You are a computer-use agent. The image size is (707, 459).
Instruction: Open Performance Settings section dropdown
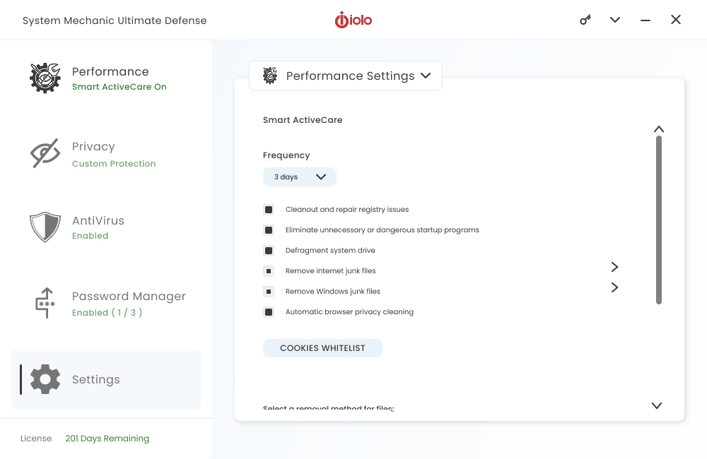[x=346, y=76]
